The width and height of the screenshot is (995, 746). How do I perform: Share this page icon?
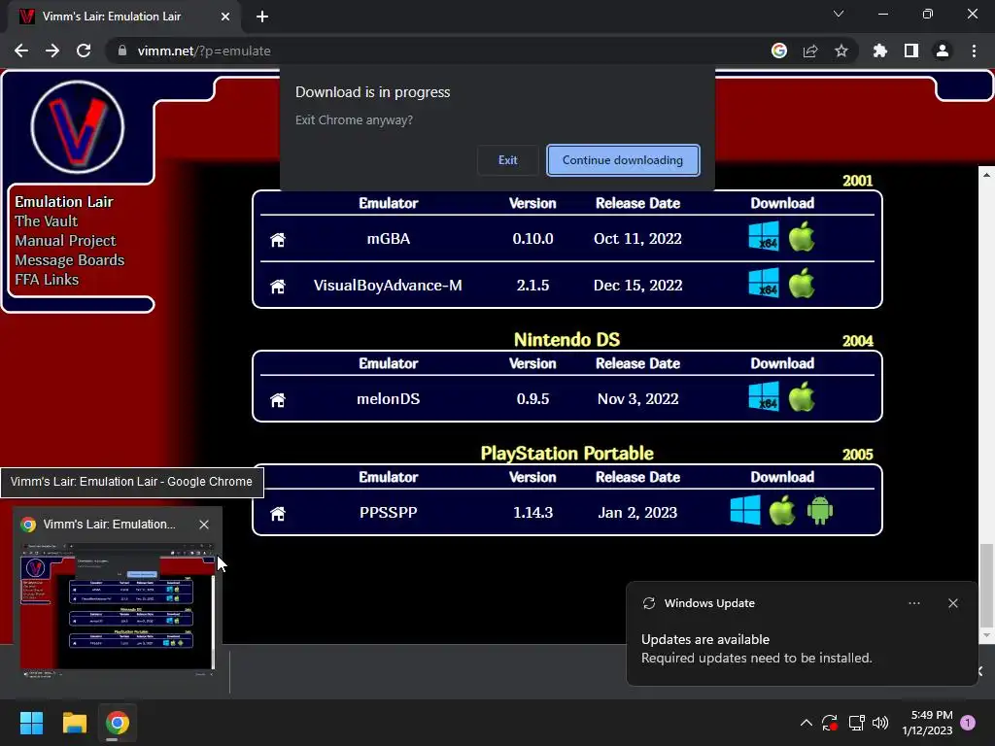[x=810, y=51]
